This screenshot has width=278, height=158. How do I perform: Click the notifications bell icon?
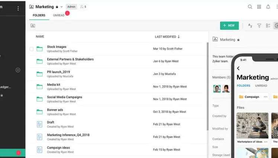coord(268,7)
